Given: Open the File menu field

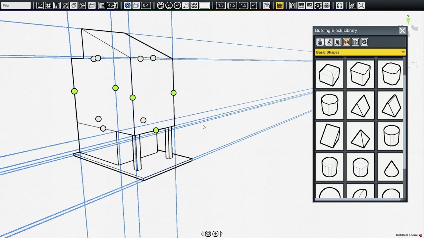Looking at the screenshot, I should pos(16,5).
